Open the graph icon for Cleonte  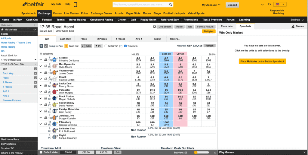pos(46,59)
